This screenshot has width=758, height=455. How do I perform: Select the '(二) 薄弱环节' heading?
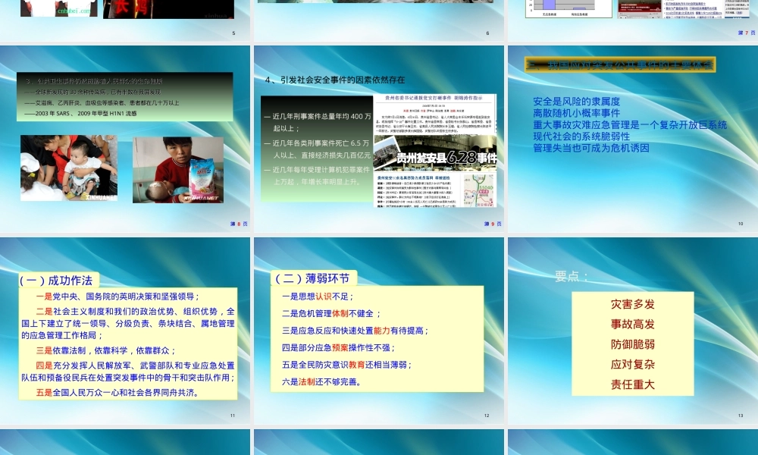(312, 278)
